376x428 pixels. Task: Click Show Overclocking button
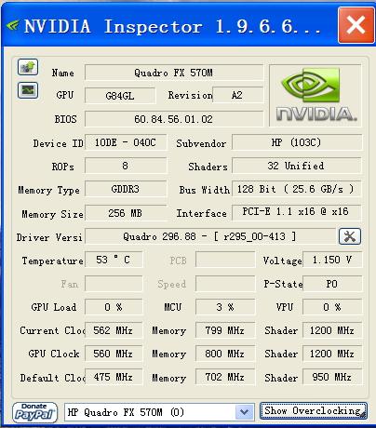pyautogui.click(x=314, y=411)
